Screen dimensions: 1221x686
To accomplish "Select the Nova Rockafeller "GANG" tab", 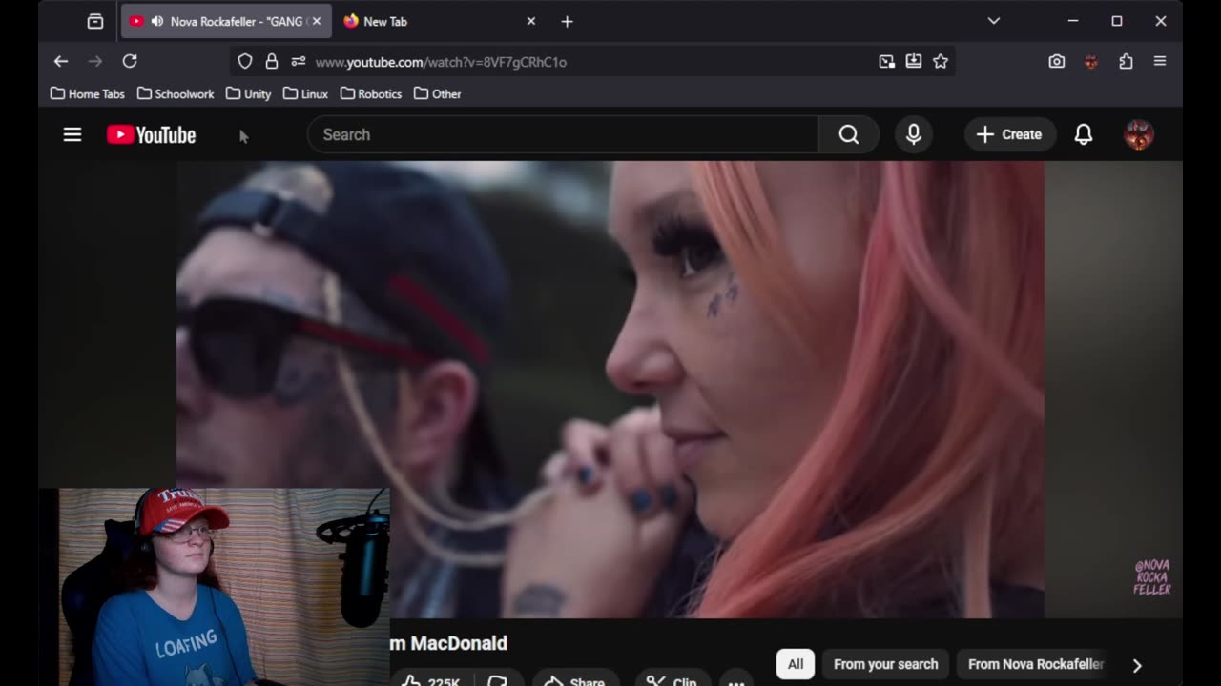I will click(227, 21).
